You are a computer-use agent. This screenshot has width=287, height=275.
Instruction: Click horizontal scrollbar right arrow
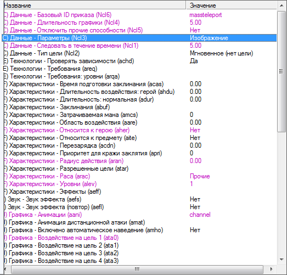point(271,269)
